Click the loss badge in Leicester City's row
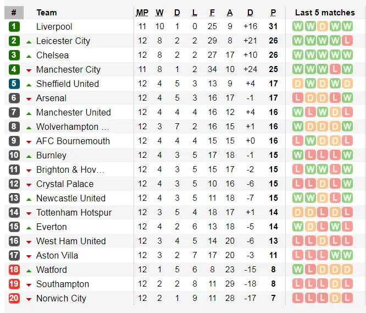The width and height of the screenshot is (366, 313). 347,41
